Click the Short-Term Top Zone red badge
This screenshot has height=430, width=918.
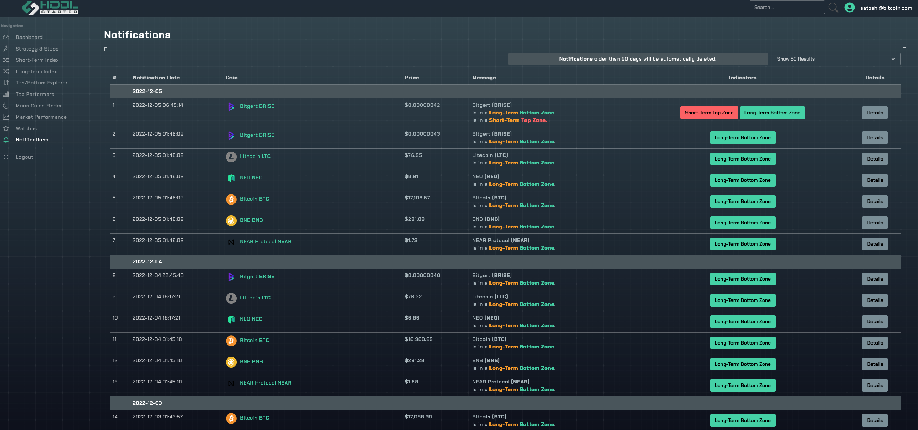click(x=709, y=113)
